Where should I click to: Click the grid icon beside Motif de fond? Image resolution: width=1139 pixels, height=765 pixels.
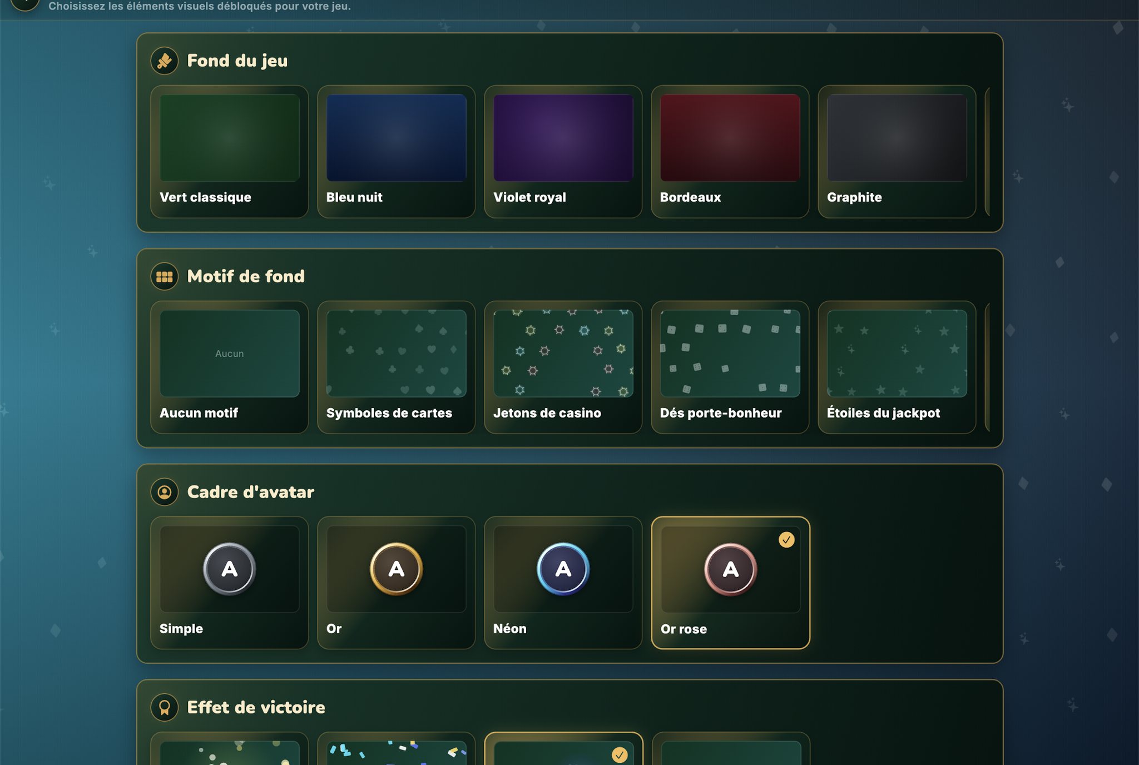pos(165,276)
